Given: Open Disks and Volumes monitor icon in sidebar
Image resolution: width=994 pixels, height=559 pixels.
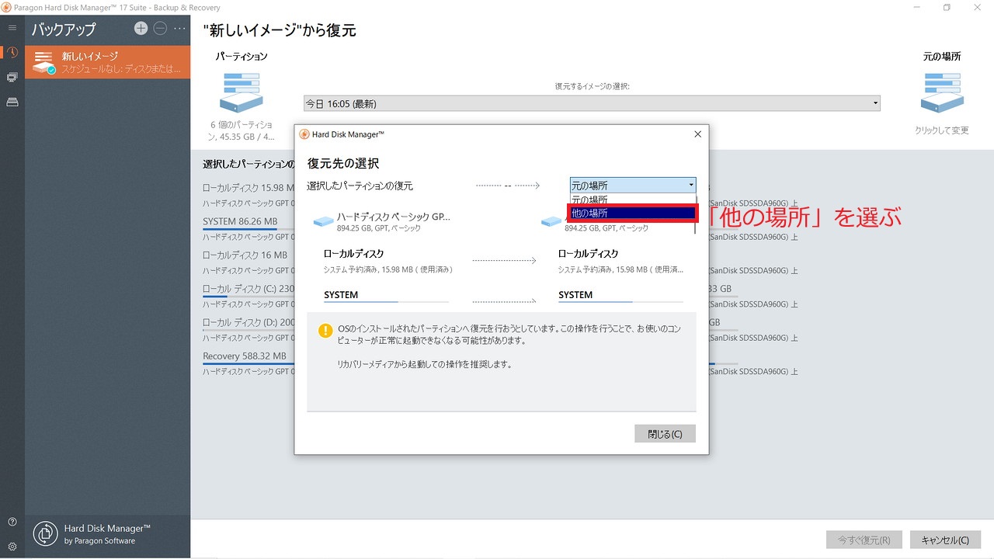Looking at the screenshot, I should point(12,78).
